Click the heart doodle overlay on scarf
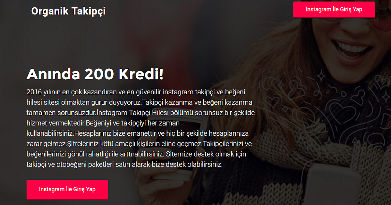Image resolution: width=391 pixels, height=205 pixels. click(x=339, y=107)
